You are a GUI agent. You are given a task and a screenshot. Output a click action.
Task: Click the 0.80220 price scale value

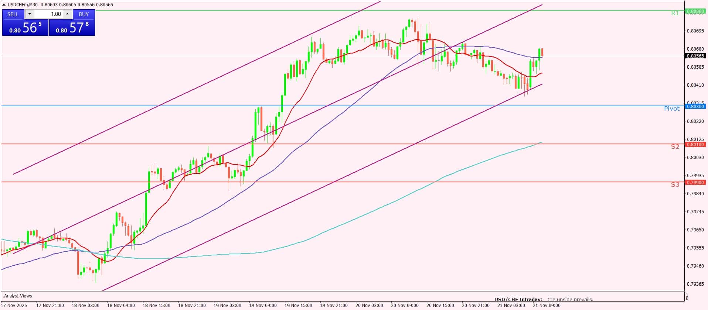[x=695, y=121]
